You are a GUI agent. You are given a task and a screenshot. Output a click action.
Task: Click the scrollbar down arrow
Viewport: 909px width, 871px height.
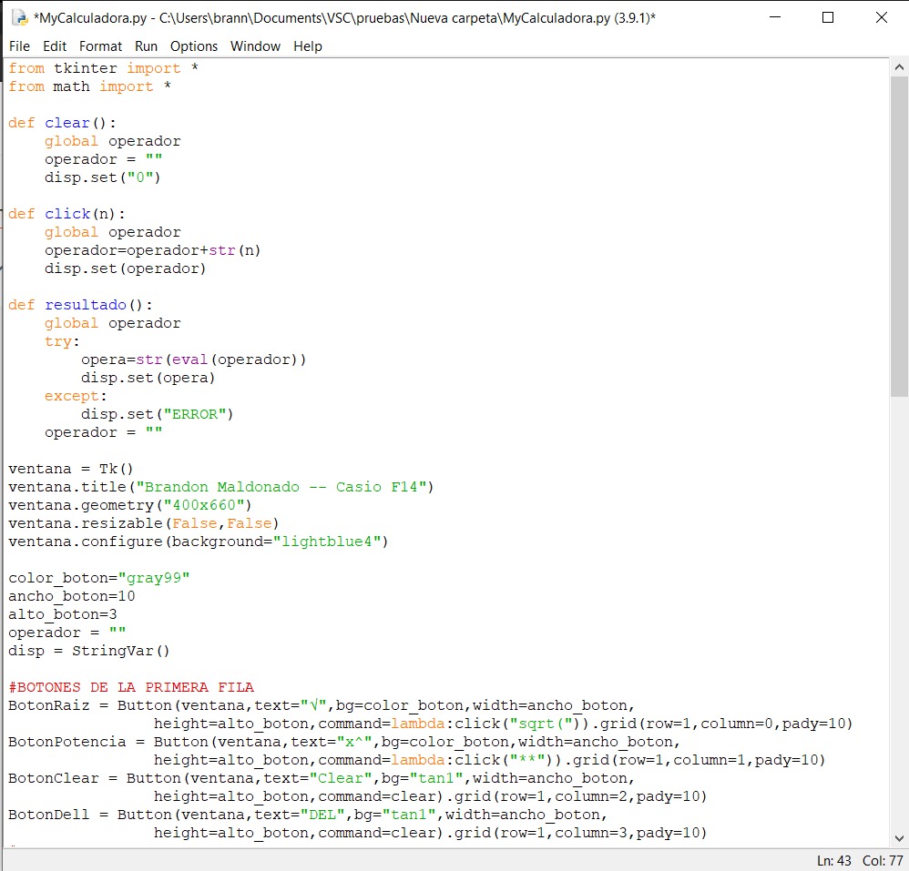(x=899, y=838)
